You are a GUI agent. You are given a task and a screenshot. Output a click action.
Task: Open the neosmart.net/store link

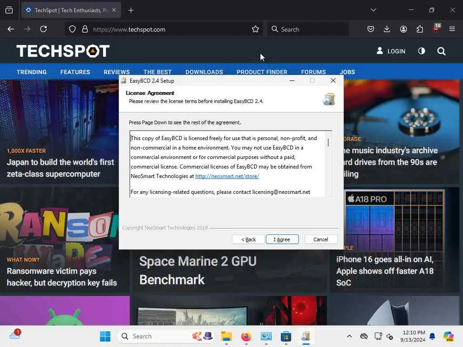pyautogui.click(x=227, y=176)
